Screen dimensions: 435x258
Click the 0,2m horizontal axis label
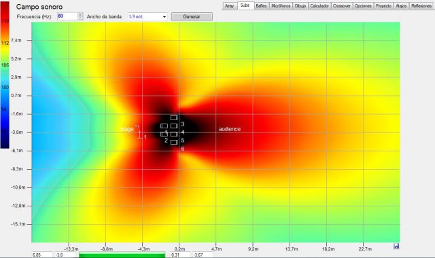point(179,249)
